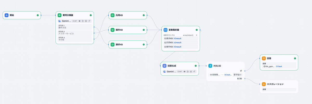This screenshot has width=312, height=104.
Task: Click the 請求KB knowledge book icon
Action: click(113, 45)
